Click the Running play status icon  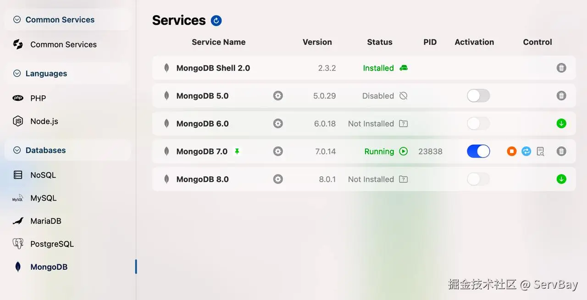click(404, 151)
